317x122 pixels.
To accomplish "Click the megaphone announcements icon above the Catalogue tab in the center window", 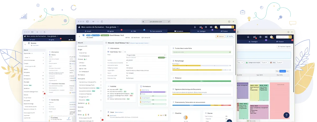I will click(x=201, y=27).
